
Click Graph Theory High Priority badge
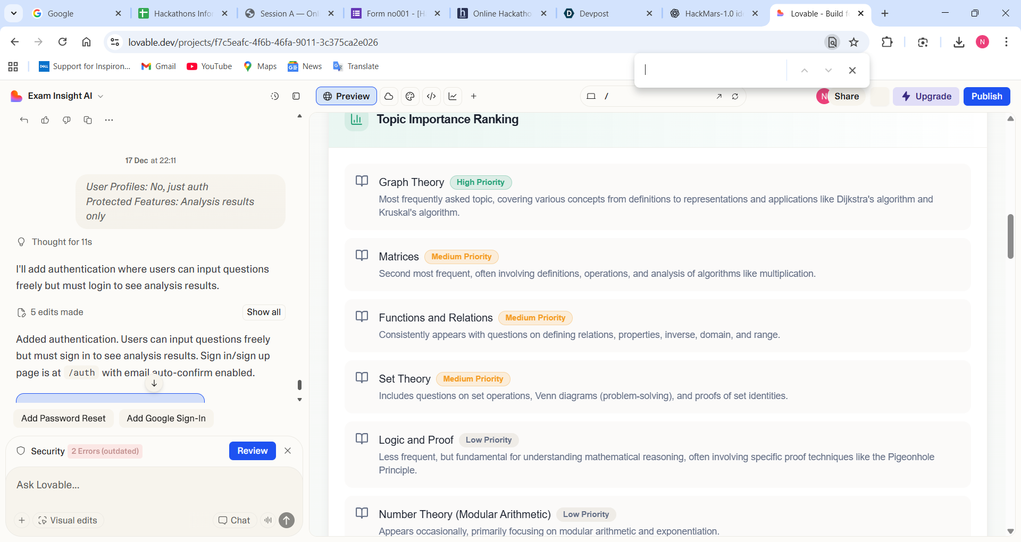tap(481, 182)
